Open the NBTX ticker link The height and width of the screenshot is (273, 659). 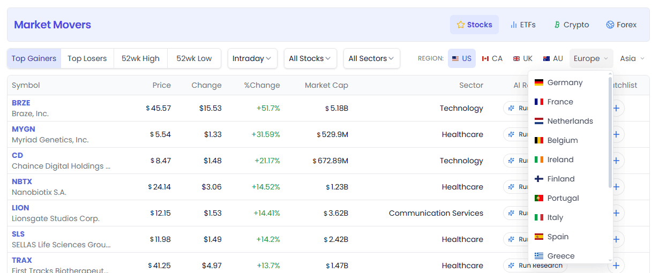[22, 181]
